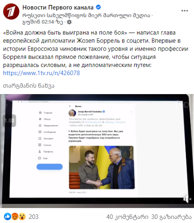Open the three-dot post options menu
Screen dimensions: 194x223
(185, 11)
